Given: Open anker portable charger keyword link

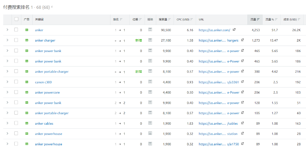Looking at the screenshot, I should tap(52, 72).
